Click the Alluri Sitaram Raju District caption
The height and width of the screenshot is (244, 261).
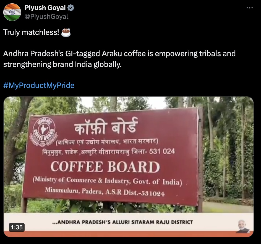point(122,222)
